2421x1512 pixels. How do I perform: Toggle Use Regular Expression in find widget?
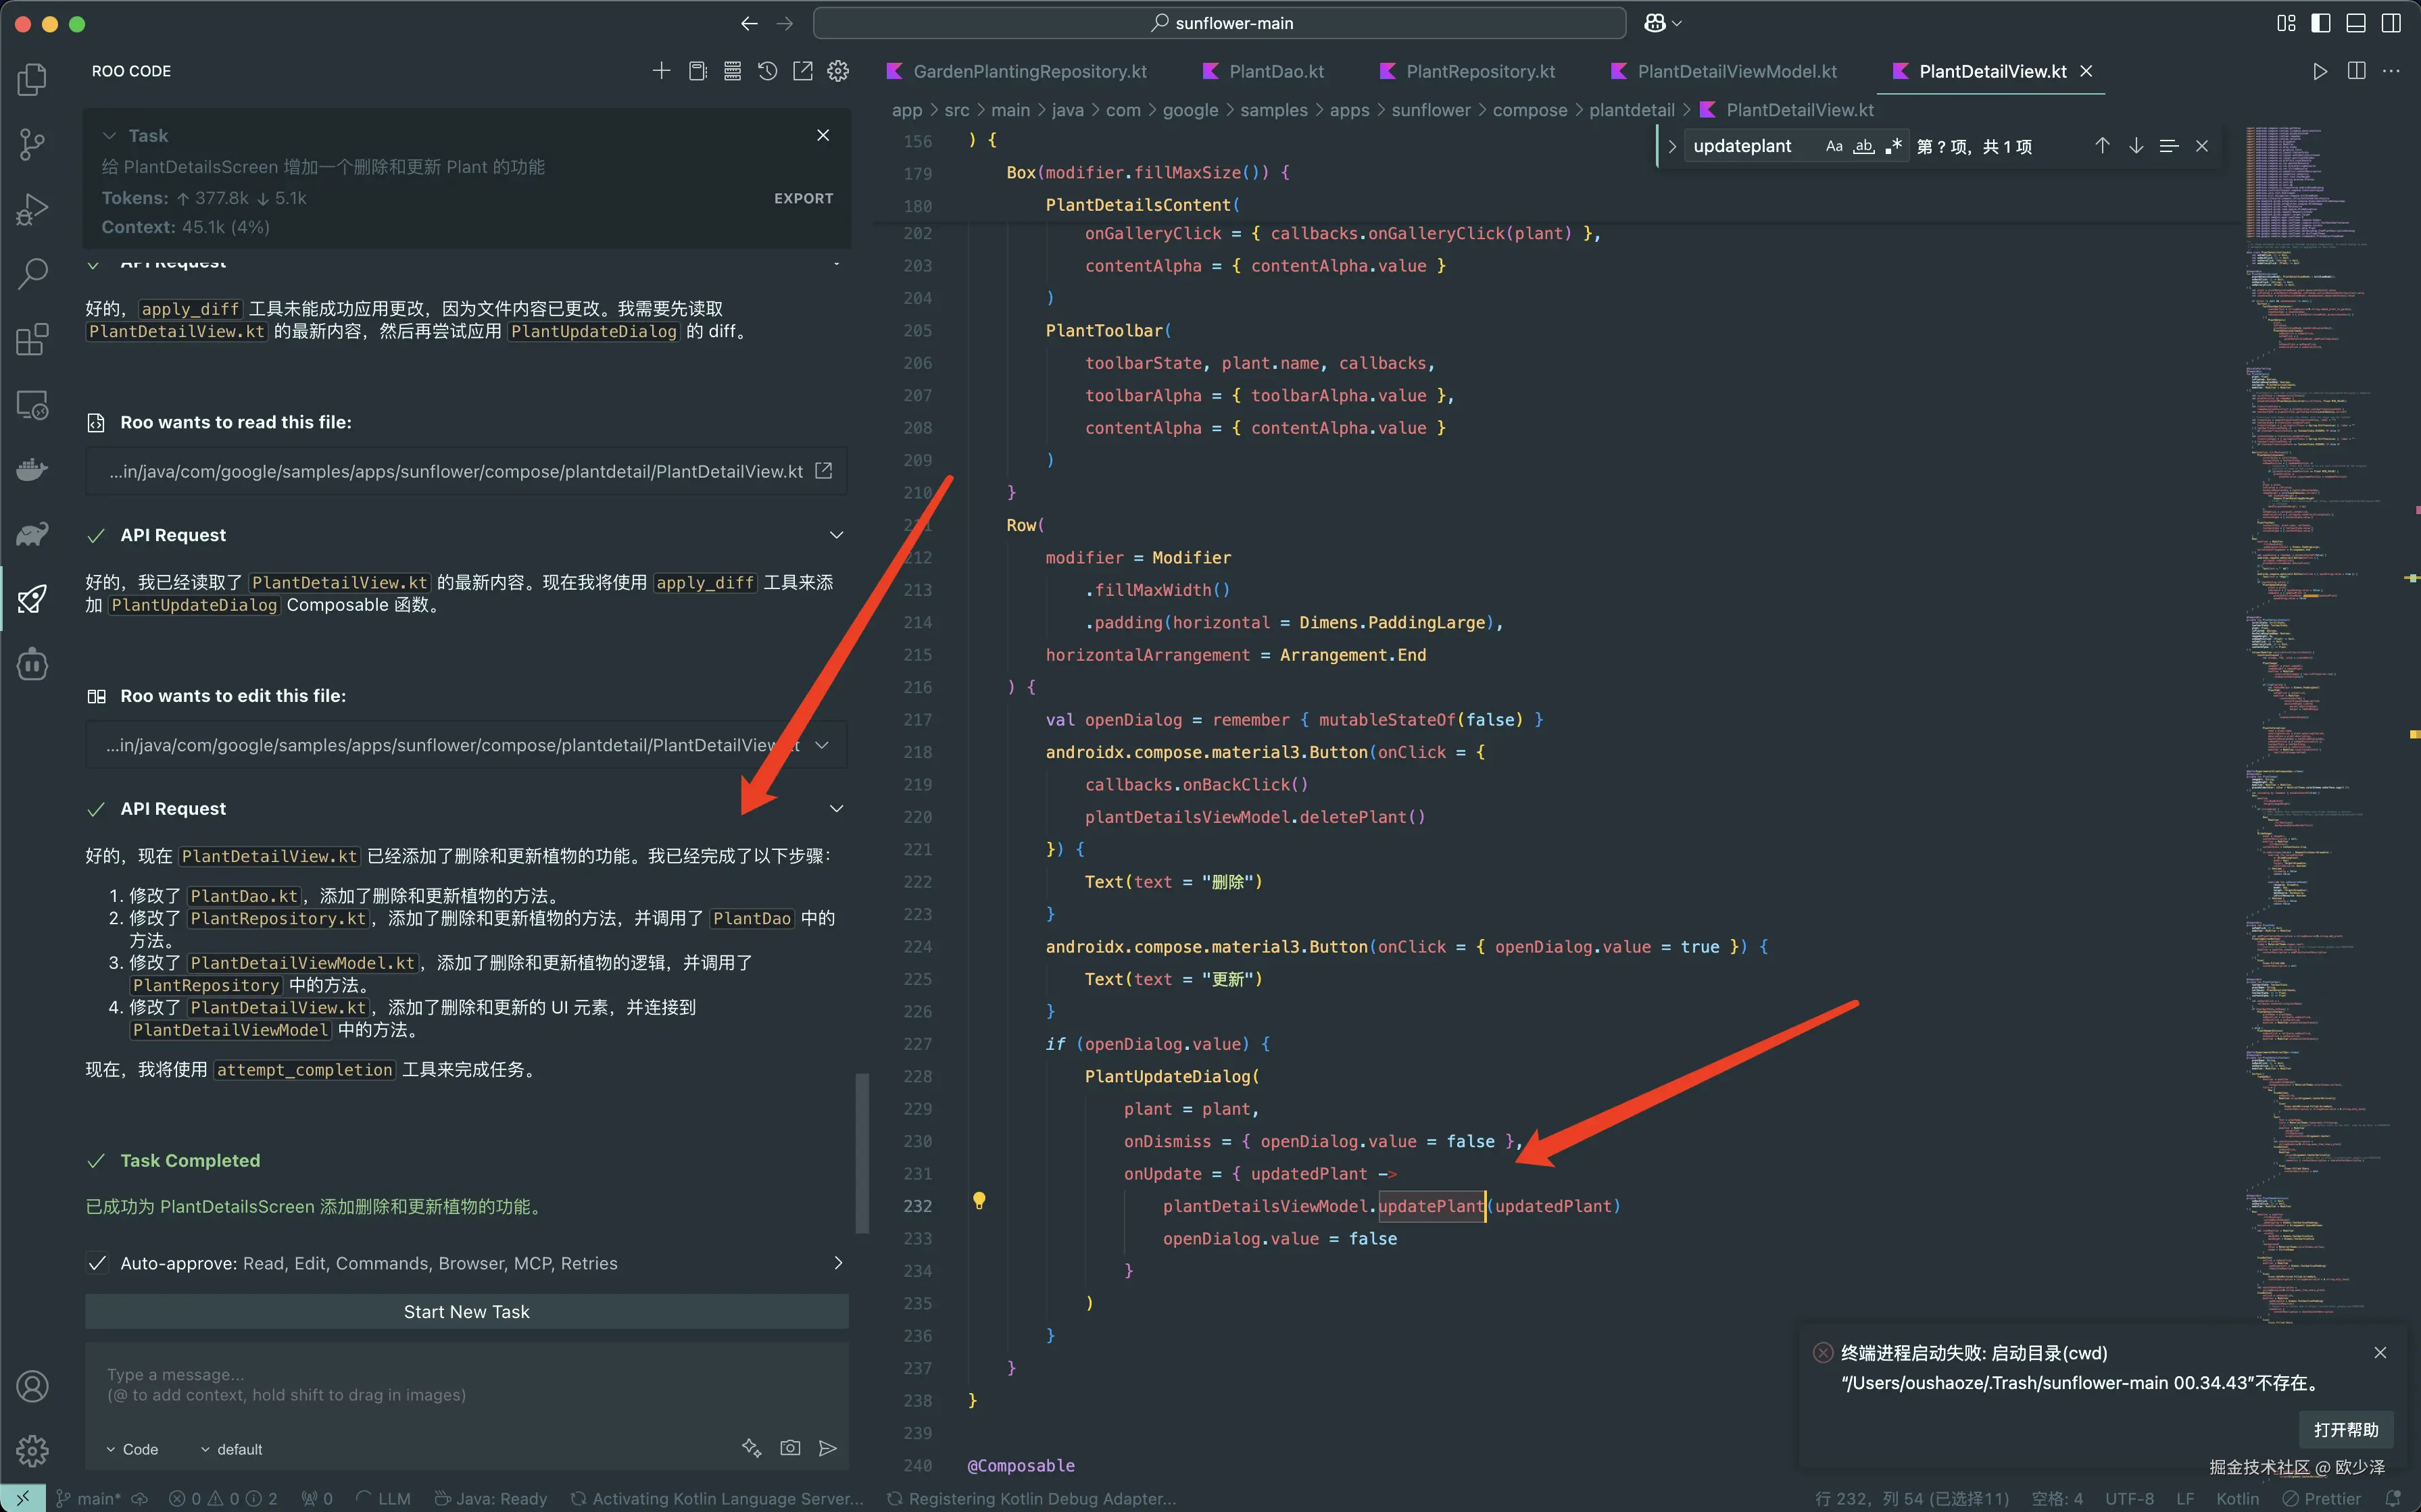(1892, 146)
